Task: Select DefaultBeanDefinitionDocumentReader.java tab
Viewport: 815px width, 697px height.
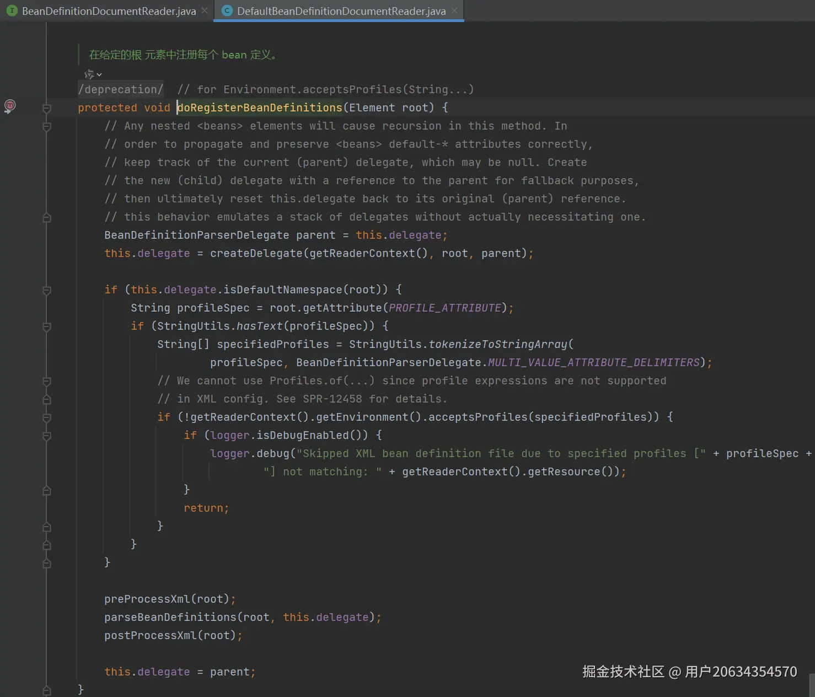Action: (341, 11)
